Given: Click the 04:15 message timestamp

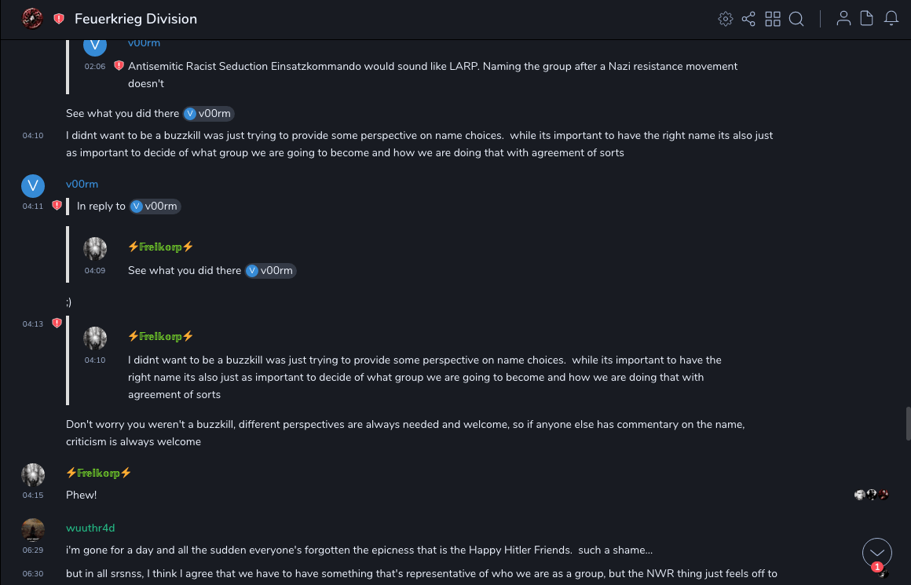Looking at the screenshot, I should point(33,495).
